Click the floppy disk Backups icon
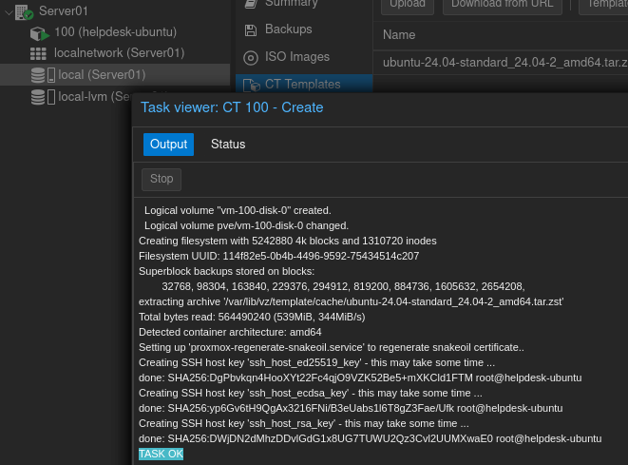 coord(251,30)
